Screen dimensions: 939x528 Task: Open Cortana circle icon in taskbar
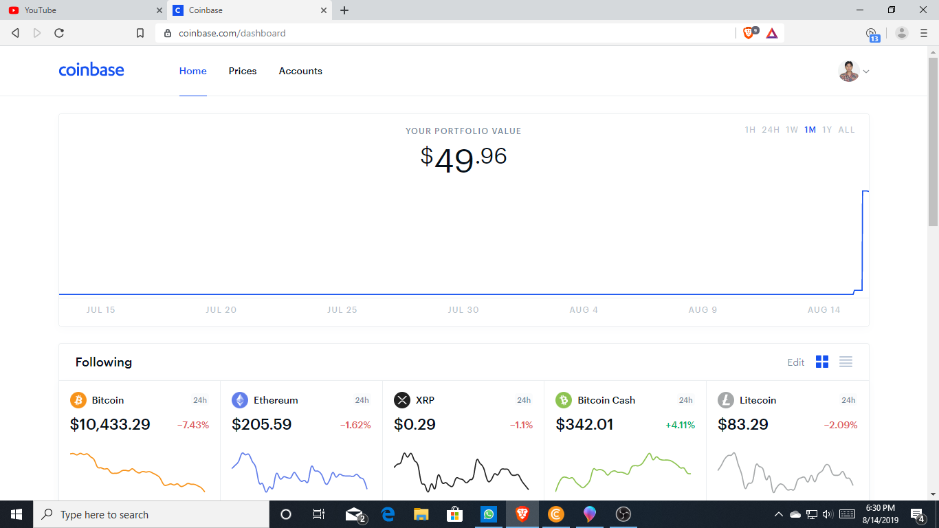coord(286,514)
